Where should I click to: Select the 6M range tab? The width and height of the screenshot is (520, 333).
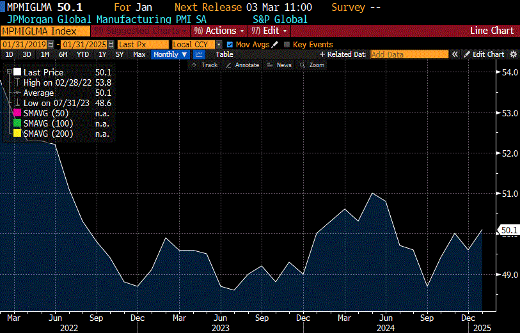pyautogui.click(x=63, y=55)
